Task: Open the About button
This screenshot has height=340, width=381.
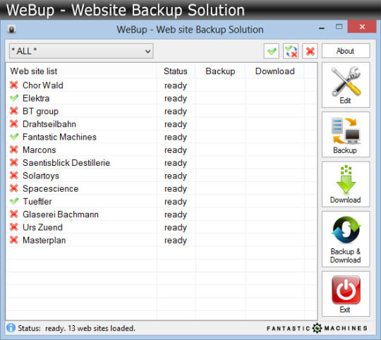Action: pos(346,51)
